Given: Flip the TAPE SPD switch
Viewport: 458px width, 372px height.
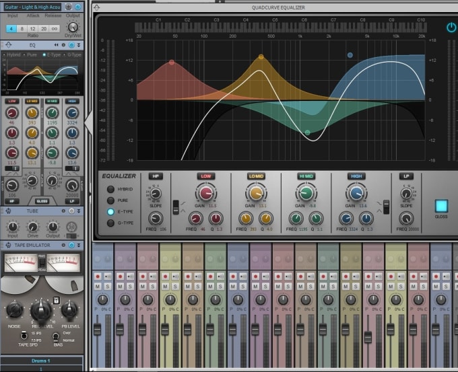Looking at the screenshot, I should 24,336.
